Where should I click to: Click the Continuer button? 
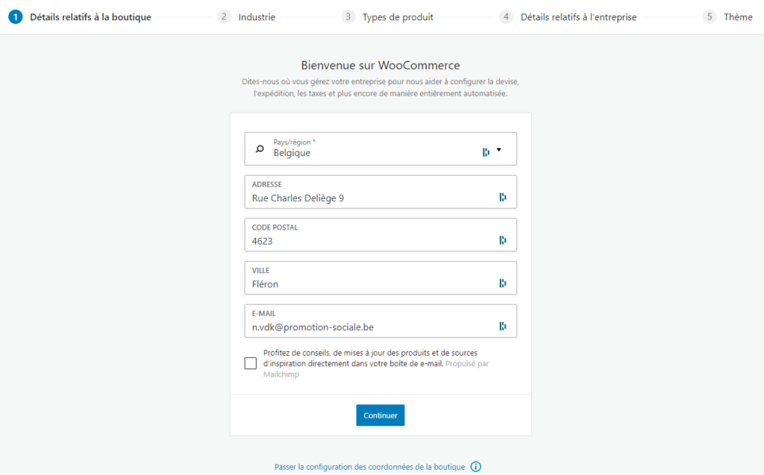(380, 415)
